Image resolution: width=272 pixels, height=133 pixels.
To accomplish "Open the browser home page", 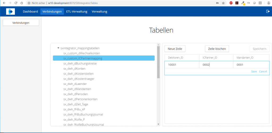I will coord(22,3).
